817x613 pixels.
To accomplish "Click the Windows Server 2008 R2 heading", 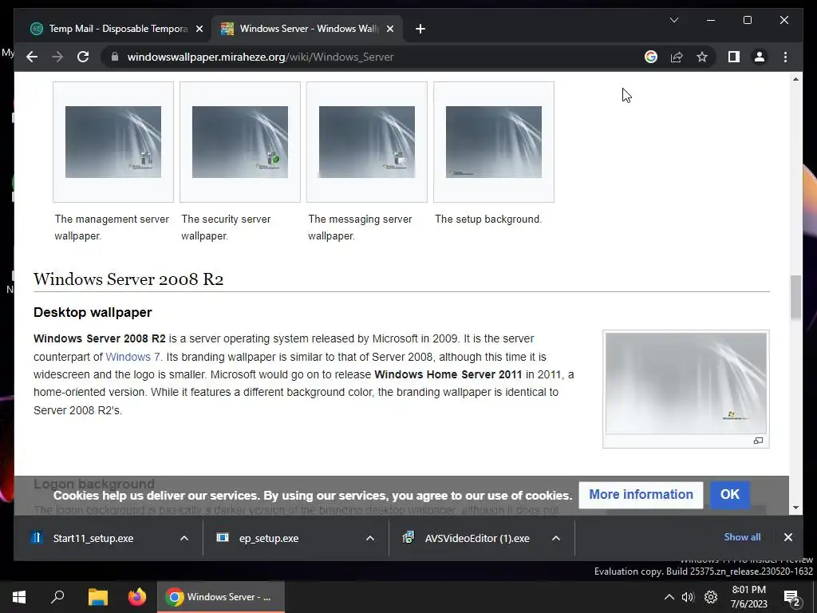I will 128,279.
